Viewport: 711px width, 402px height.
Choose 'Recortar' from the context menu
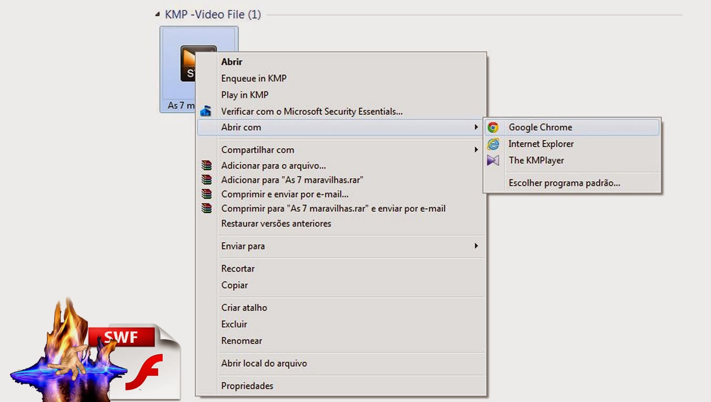(238, 268)
